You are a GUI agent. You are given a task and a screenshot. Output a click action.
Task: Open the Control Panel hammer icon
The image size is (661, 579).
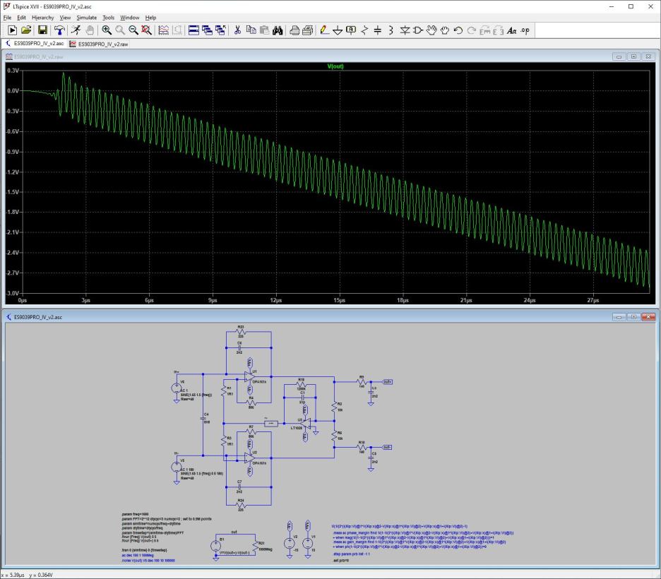click(x=59, y=30)
